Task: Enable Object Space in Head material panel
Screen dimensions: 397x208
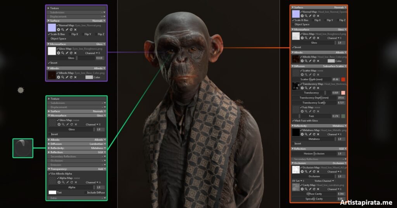Action: [293, 24]
